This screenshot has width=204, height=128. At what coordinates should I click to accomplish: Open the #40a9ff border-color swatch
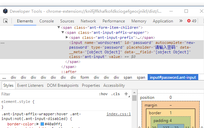point(42,124)
